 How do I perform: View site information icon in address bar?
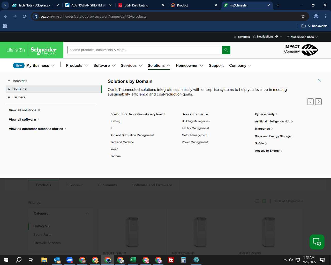35,16
